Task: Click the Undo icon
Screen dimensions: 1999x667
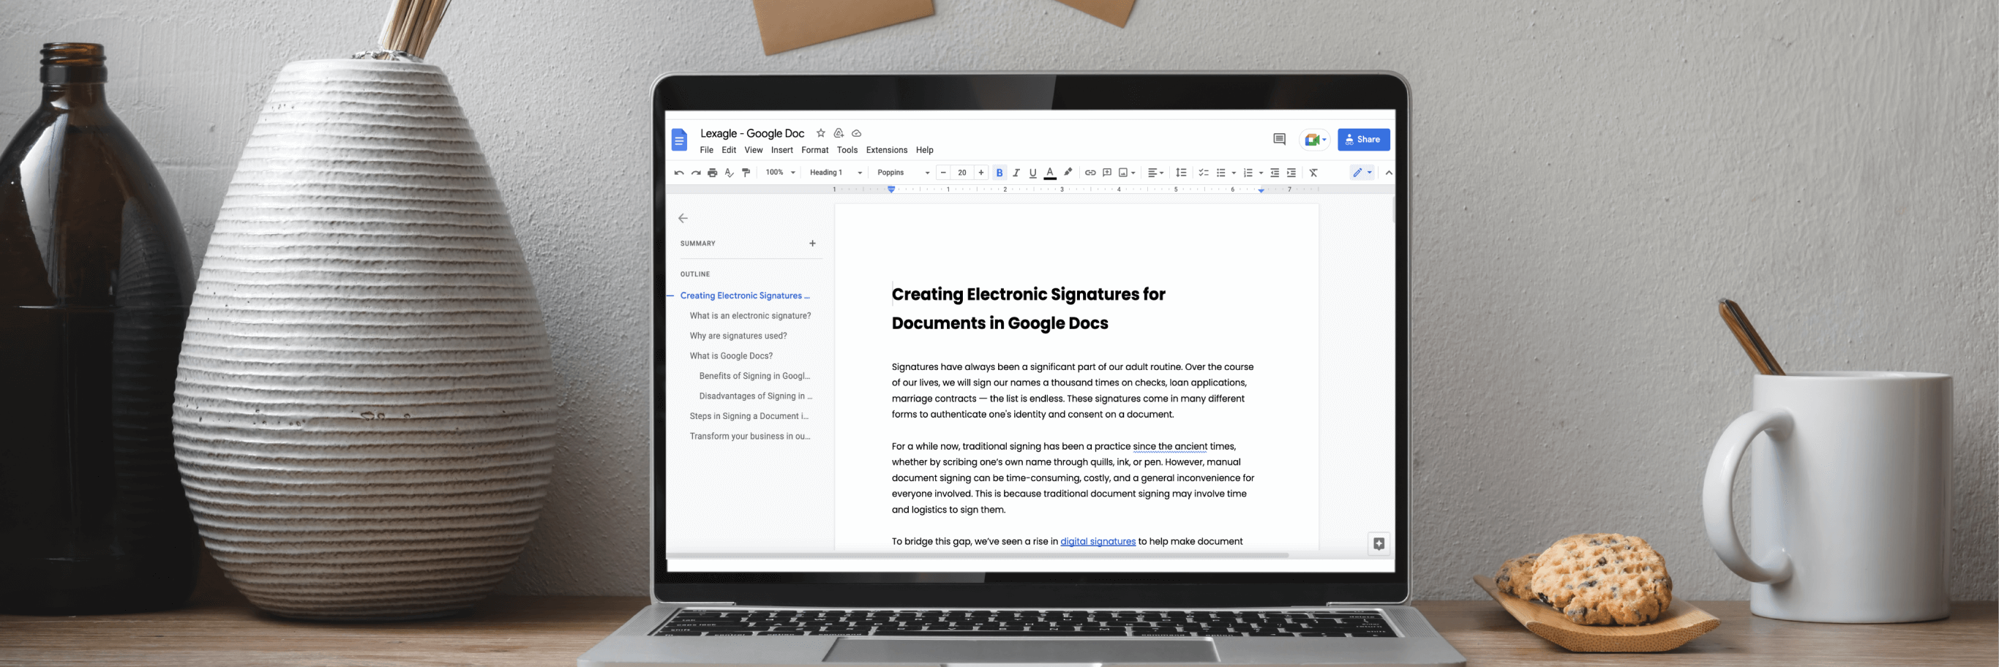Action: [x=678, y=172]
